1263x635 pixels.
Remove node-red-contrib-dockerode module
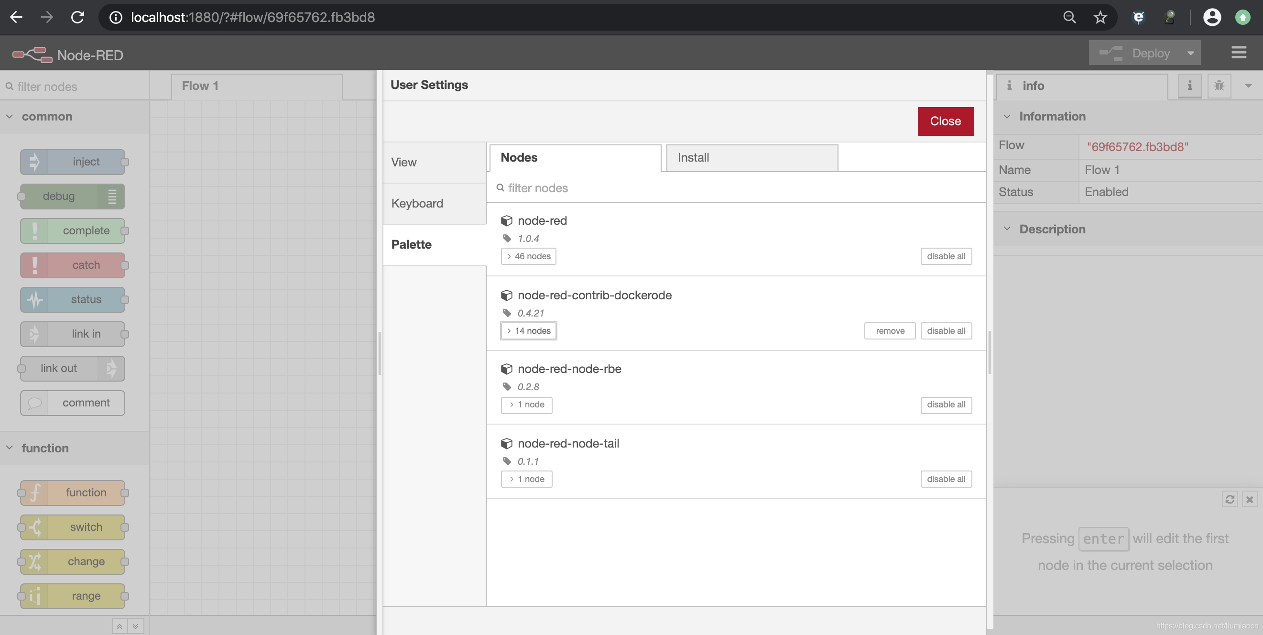[890, 330]
